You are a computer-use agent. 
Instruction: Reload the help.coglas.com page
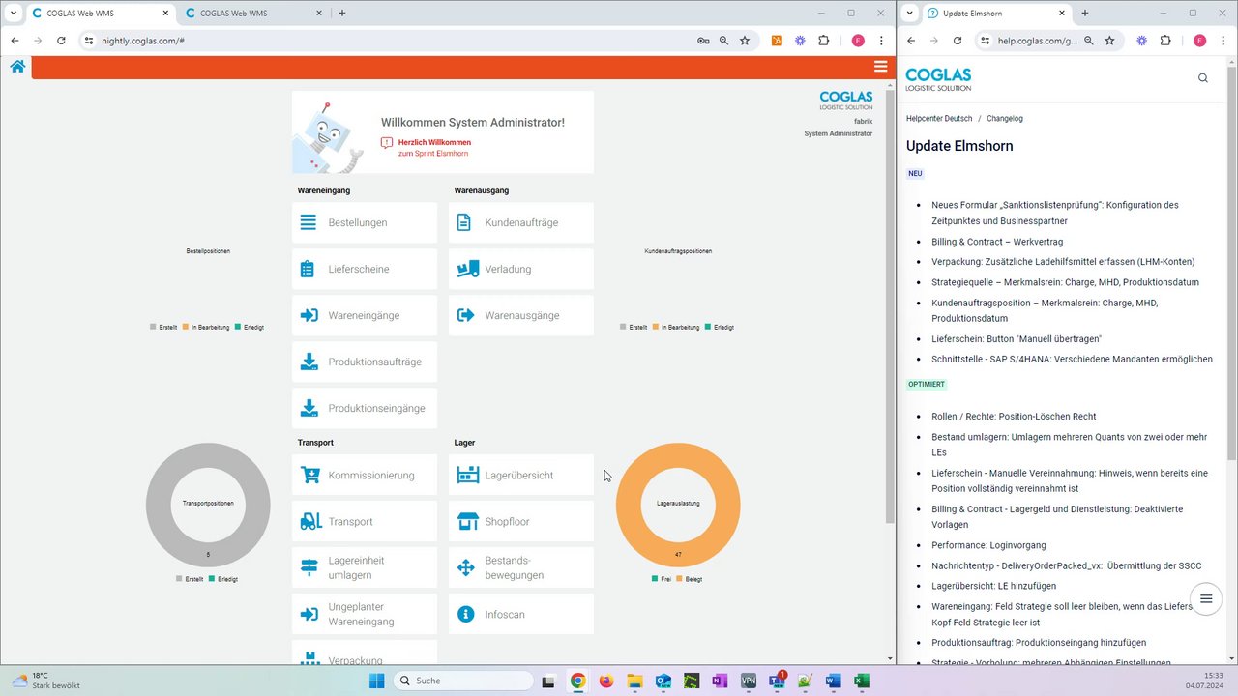(958, 41)
